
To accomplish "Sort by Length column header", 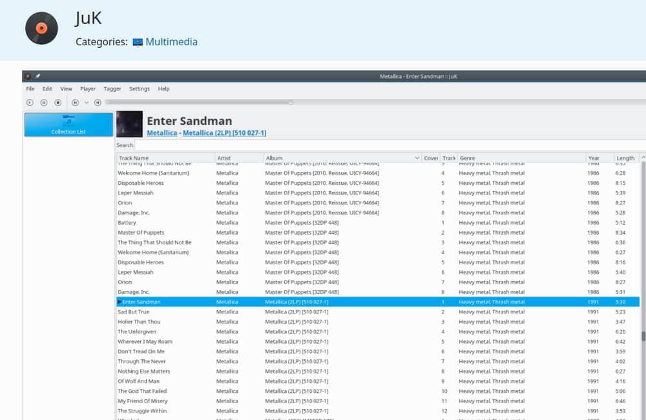I will (626, 158).
